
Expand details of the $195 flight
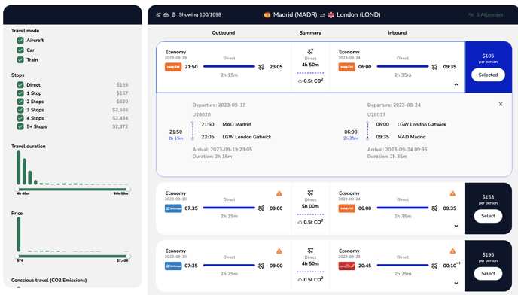pyautogui.click(x=456, y=284)
